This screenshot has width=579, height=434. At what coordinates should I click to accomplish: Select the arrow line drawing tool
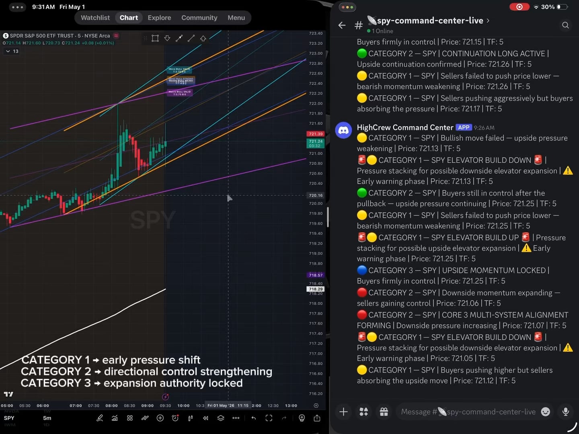pos(179,38)
